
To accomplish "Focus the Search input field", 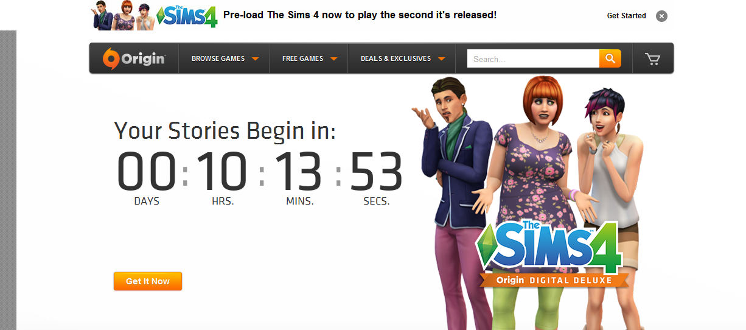I will pyautogui.click(x=533, y=58).
